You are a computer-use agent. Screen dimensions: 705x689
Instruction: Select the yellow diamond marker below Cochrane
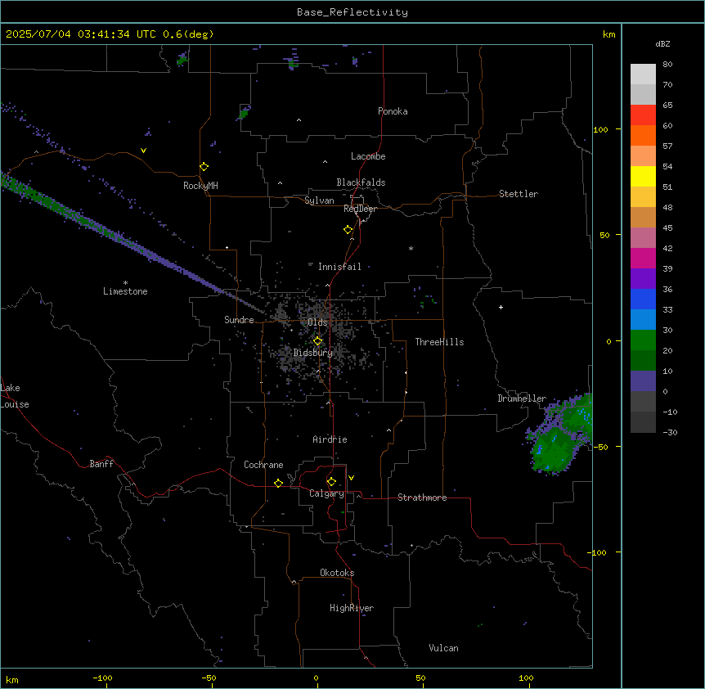pos(278,483)
